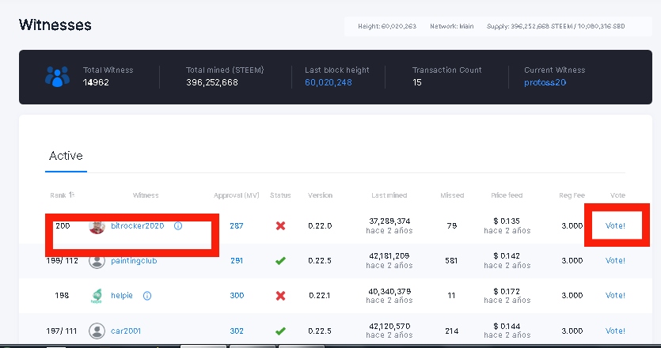661x348 pixels.
Task: Click the info icon next to bitrocker2020
Action: click(x=178, y=226)
